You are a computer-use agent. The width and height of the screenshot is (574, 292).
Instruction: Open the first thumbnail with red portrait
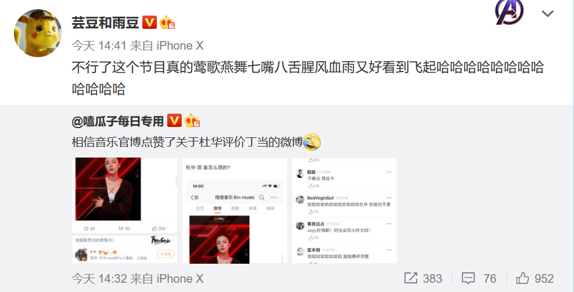click(x=124, y=211)
